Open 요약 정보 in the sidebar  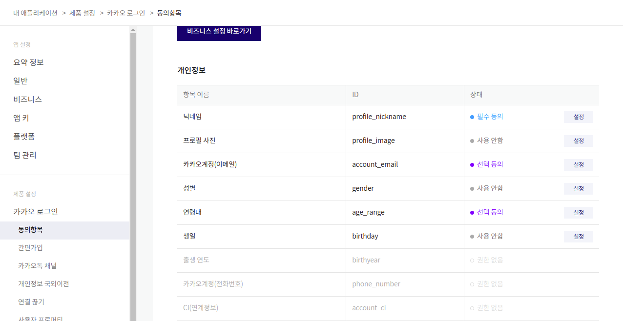coord(28,62)
